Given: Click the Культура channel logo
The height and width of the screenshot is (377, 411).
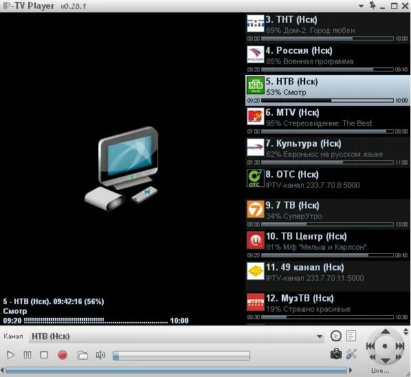Looking at the screenshot, I should click(255, 147).
